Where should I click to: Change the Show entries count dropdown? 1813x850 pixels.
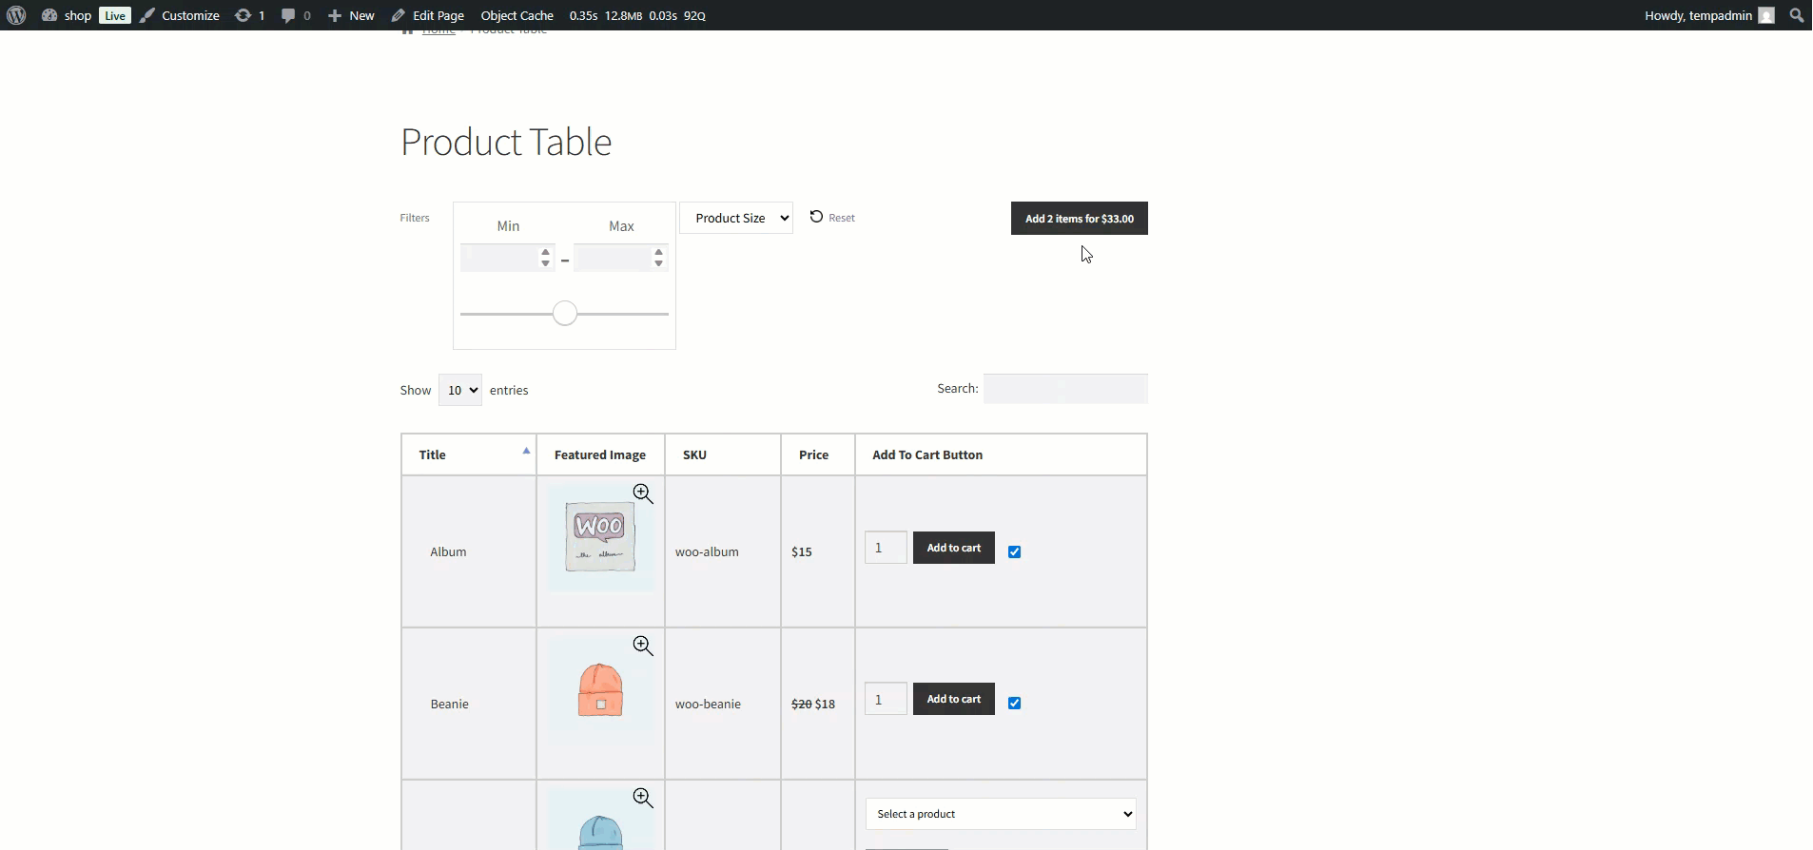[459, 390]
